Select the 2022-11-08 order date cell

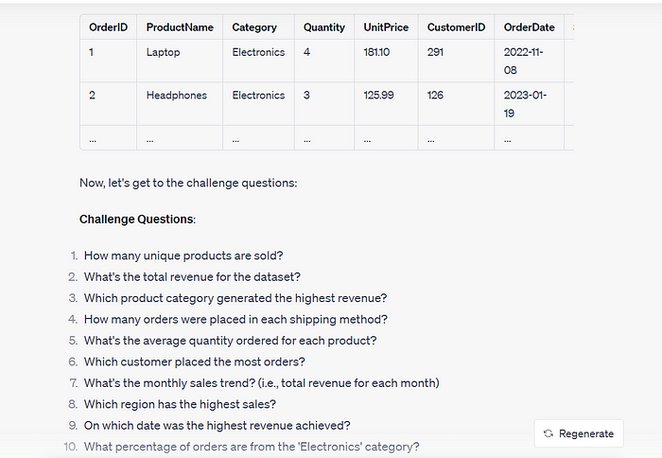tap(525, 61)
